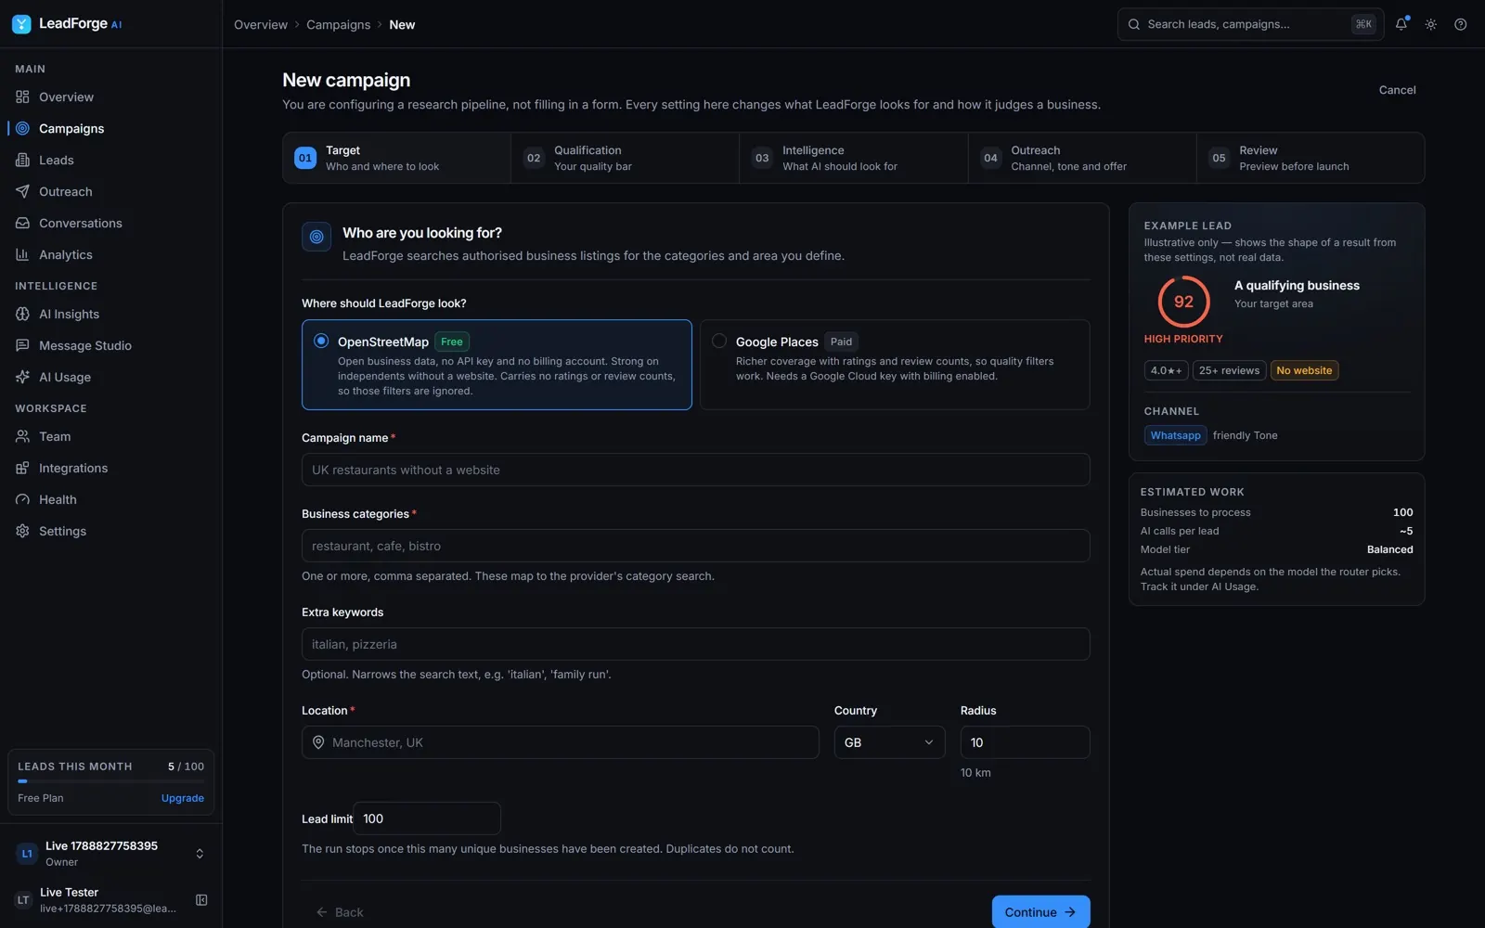Viewport: 1485px width, 928px height.
Task: Click Campaigns in the breadcrumb
Action: [x=338, y=25]
